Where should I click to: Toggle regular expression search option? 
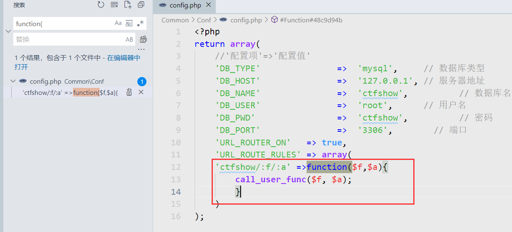(140, 24)
